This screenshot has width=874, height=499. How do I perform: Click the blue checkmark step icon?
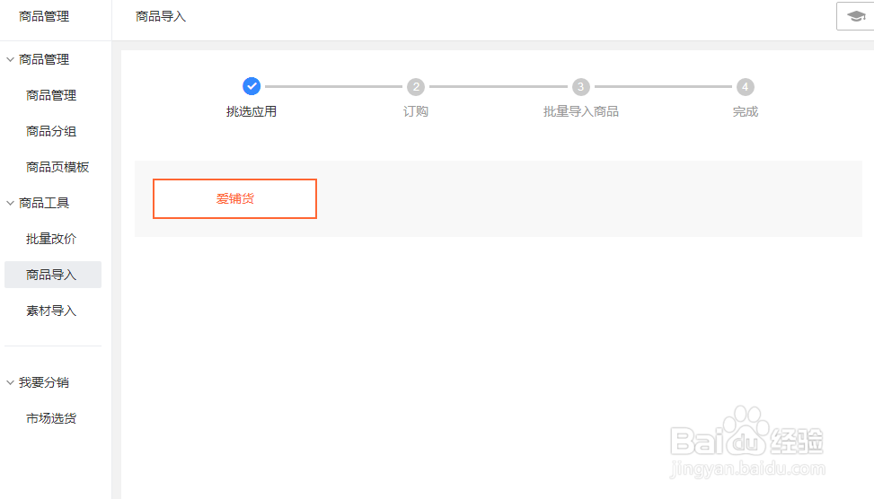click(x=252, y=86)
